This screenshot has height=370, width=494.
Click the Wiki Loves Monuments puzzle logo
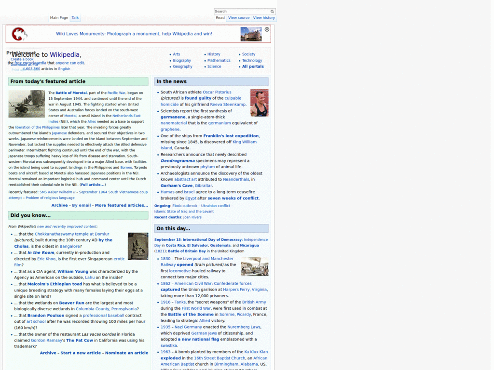(x=19, y=34)
